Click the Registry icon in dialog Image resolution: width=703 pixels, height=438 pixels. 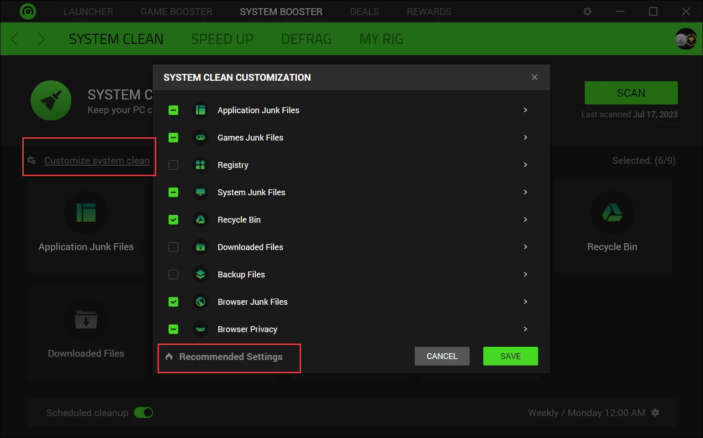pos(201,165)
